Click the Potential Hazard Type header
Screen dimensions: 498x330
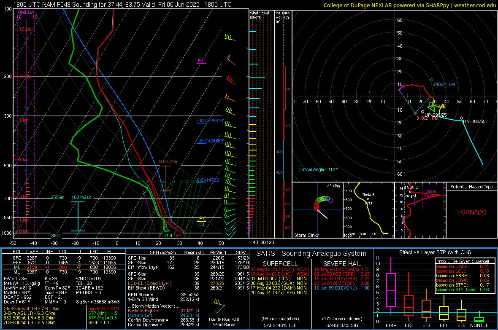click(471, 187)
